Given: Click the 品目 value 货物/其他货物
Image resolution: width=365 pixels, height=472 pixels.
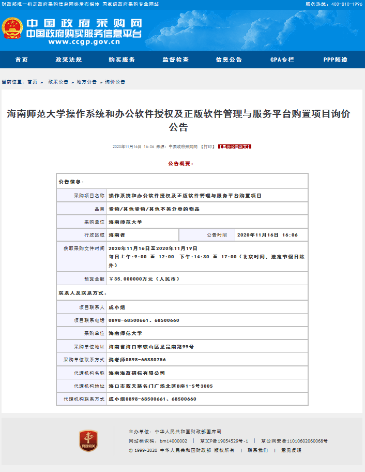Looking at the screenshot, I should coord(154,209).
